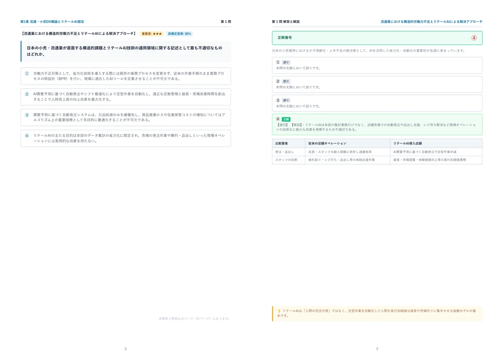The width and height of the screenshot is (503, 356).
Task: Click the circled ④ in the green explanation box on page 9
Action: point(278,119)
